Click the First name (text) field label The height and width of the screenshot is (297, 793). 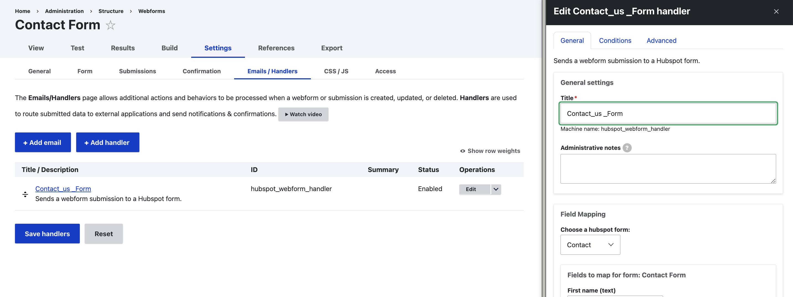591,290
